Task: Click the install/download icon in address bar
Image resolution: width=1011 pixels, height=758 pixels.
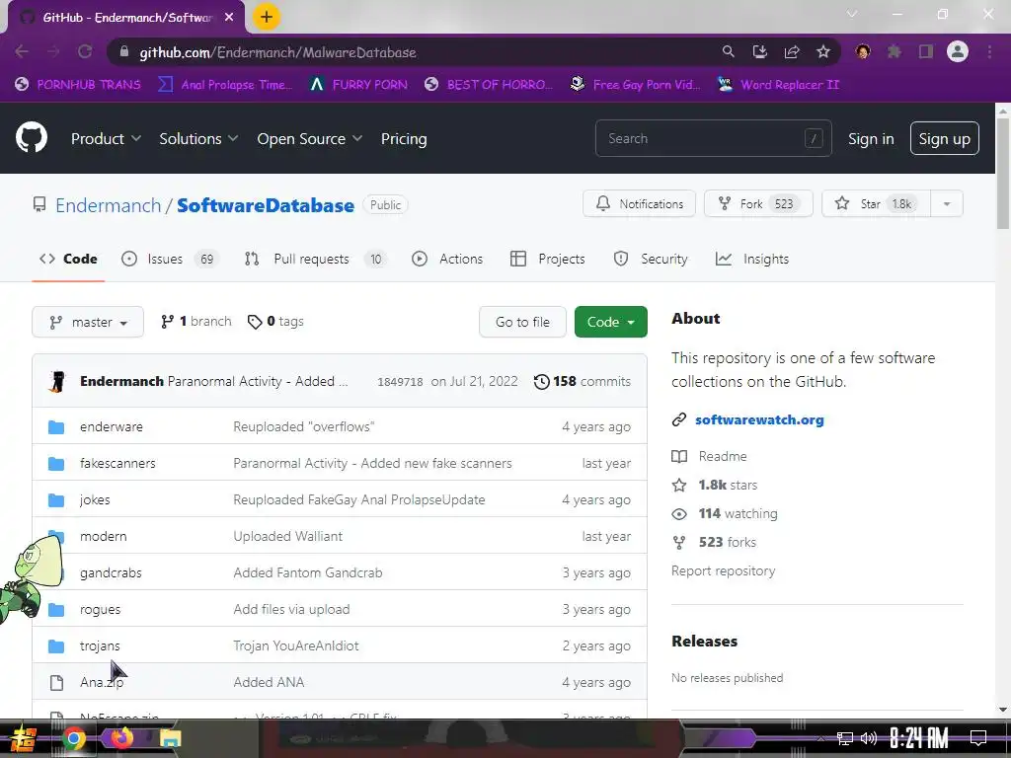Action: tap(759, 51)
